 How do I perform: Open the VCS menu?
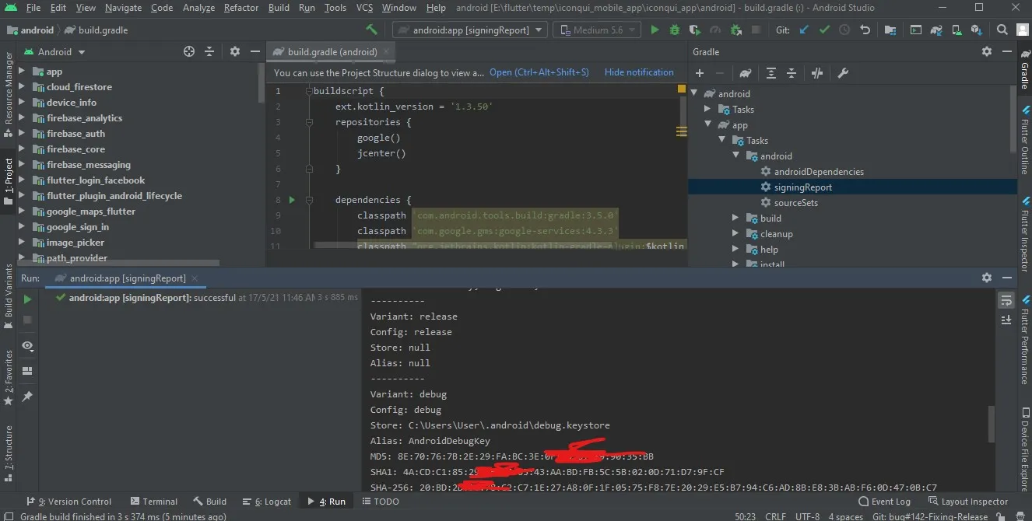pos(364,8)
